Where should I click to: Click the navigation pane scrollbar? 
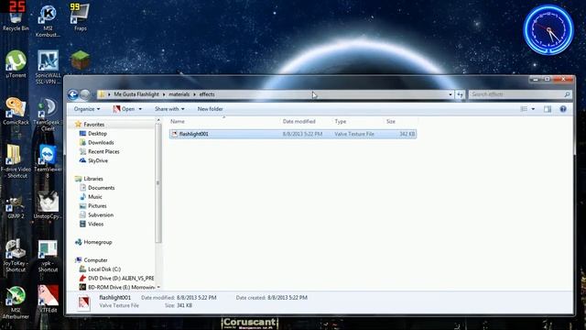point(158,183)
